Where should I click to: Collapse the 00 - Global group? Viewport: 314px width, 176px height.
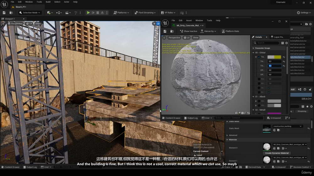point(253,53)
